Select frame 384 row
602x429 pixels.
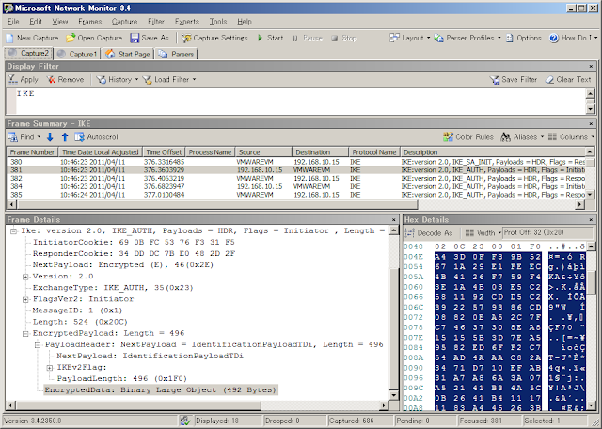coord(296,186)
